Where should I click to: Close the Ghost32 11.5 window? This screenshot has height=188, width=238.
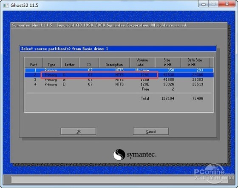pos(227,4)
